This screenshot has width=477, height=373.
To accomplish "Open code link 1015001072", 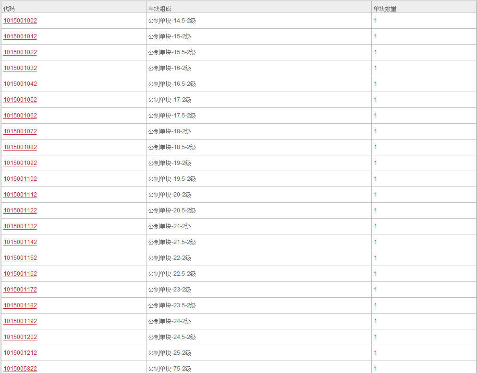I will click(20, 131).
